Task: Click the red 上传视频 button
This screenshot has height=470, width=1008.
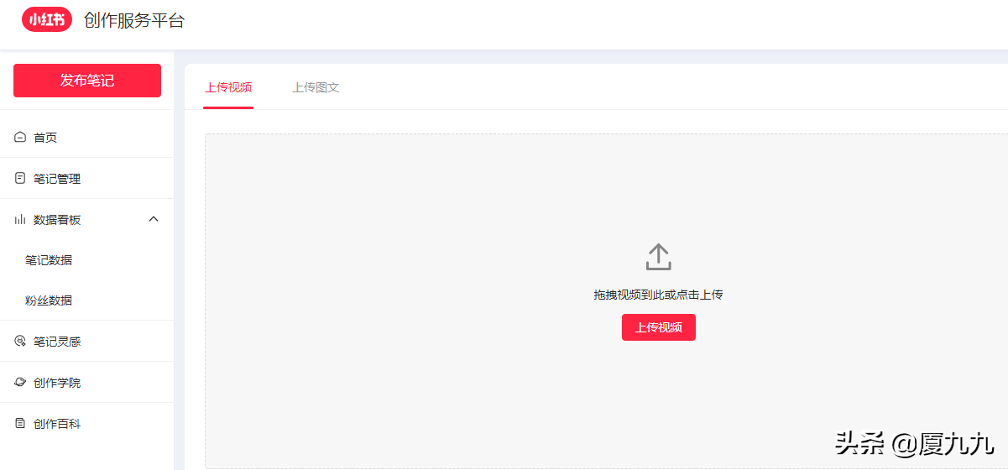Action: click(x=659, y=327)
